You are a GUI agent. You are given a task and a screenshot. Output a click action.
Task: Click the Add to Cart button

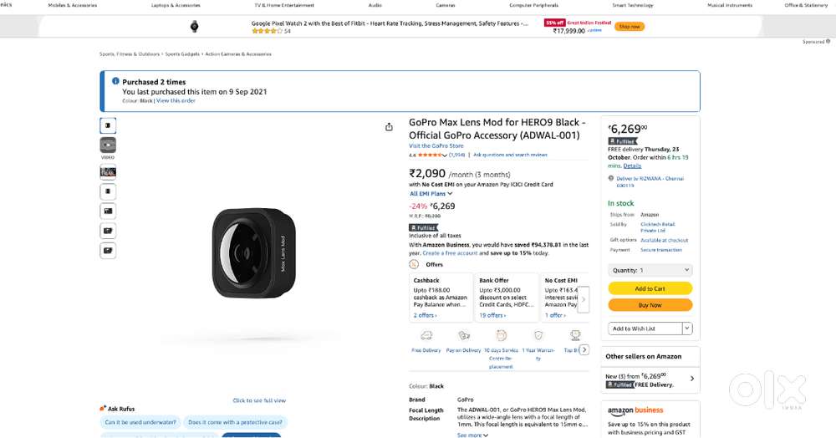coord(650,288)
